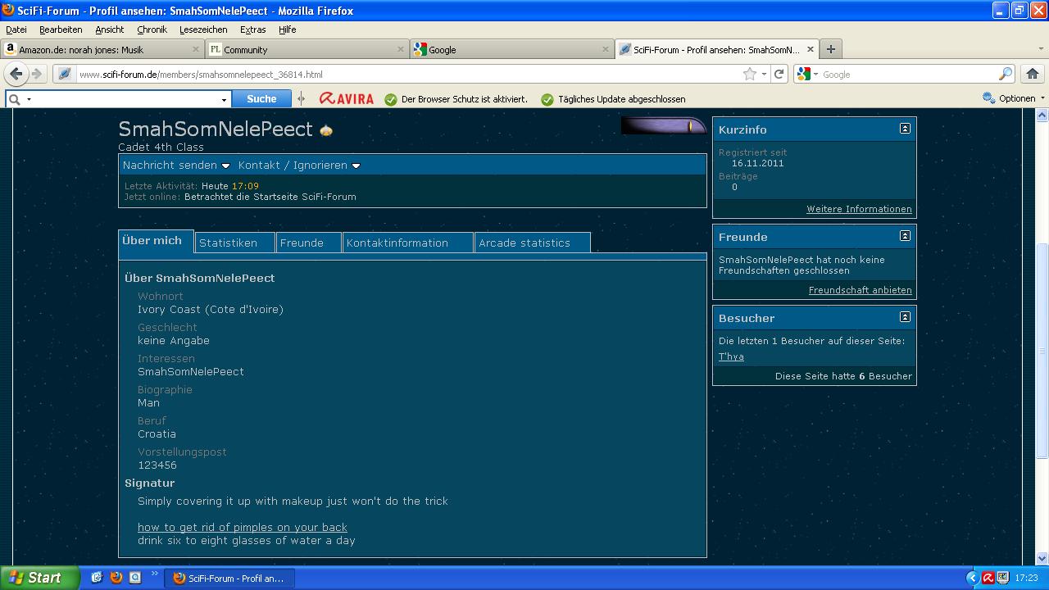The width and height of the screenshot is (1049, 590).
Task: Launch Firefox from the quick launch bar
Action: coord(116,578)
